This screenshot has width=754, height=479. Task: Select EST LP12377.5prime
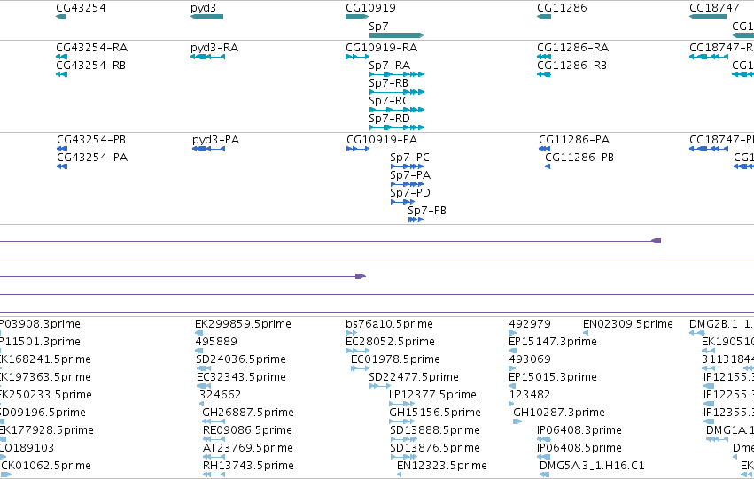(401, 404)
